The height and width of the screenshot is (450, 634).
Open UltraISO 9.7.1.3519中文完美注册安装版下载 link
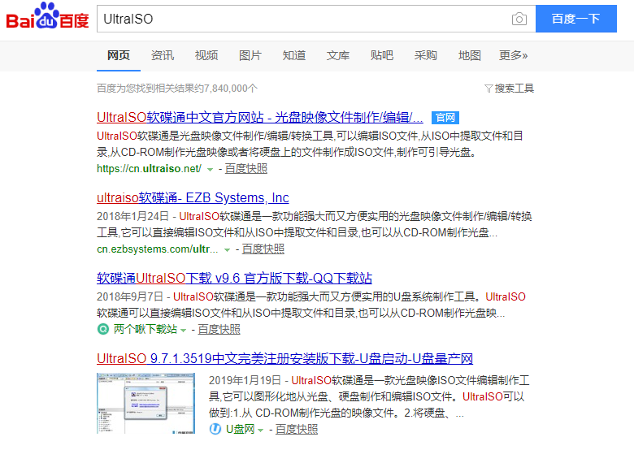click(284, 359)
